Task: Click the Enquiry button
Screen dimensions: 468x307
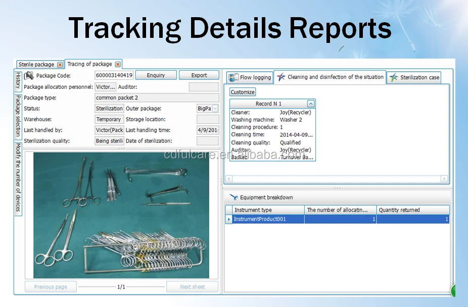Action: [x=156, y=75]
